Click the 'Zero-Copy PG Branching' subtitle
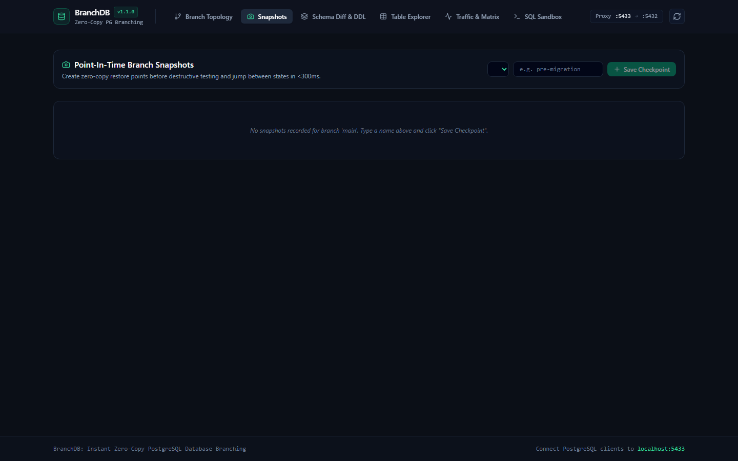738x461 pixels. coord(109,23)
